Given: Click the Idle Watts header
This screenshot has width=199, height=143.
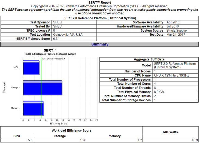Looking at the screenshot, I should point(170,132).
